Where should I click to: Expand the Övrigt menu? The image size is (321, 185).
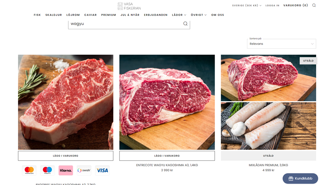click(x=199, y=15)
